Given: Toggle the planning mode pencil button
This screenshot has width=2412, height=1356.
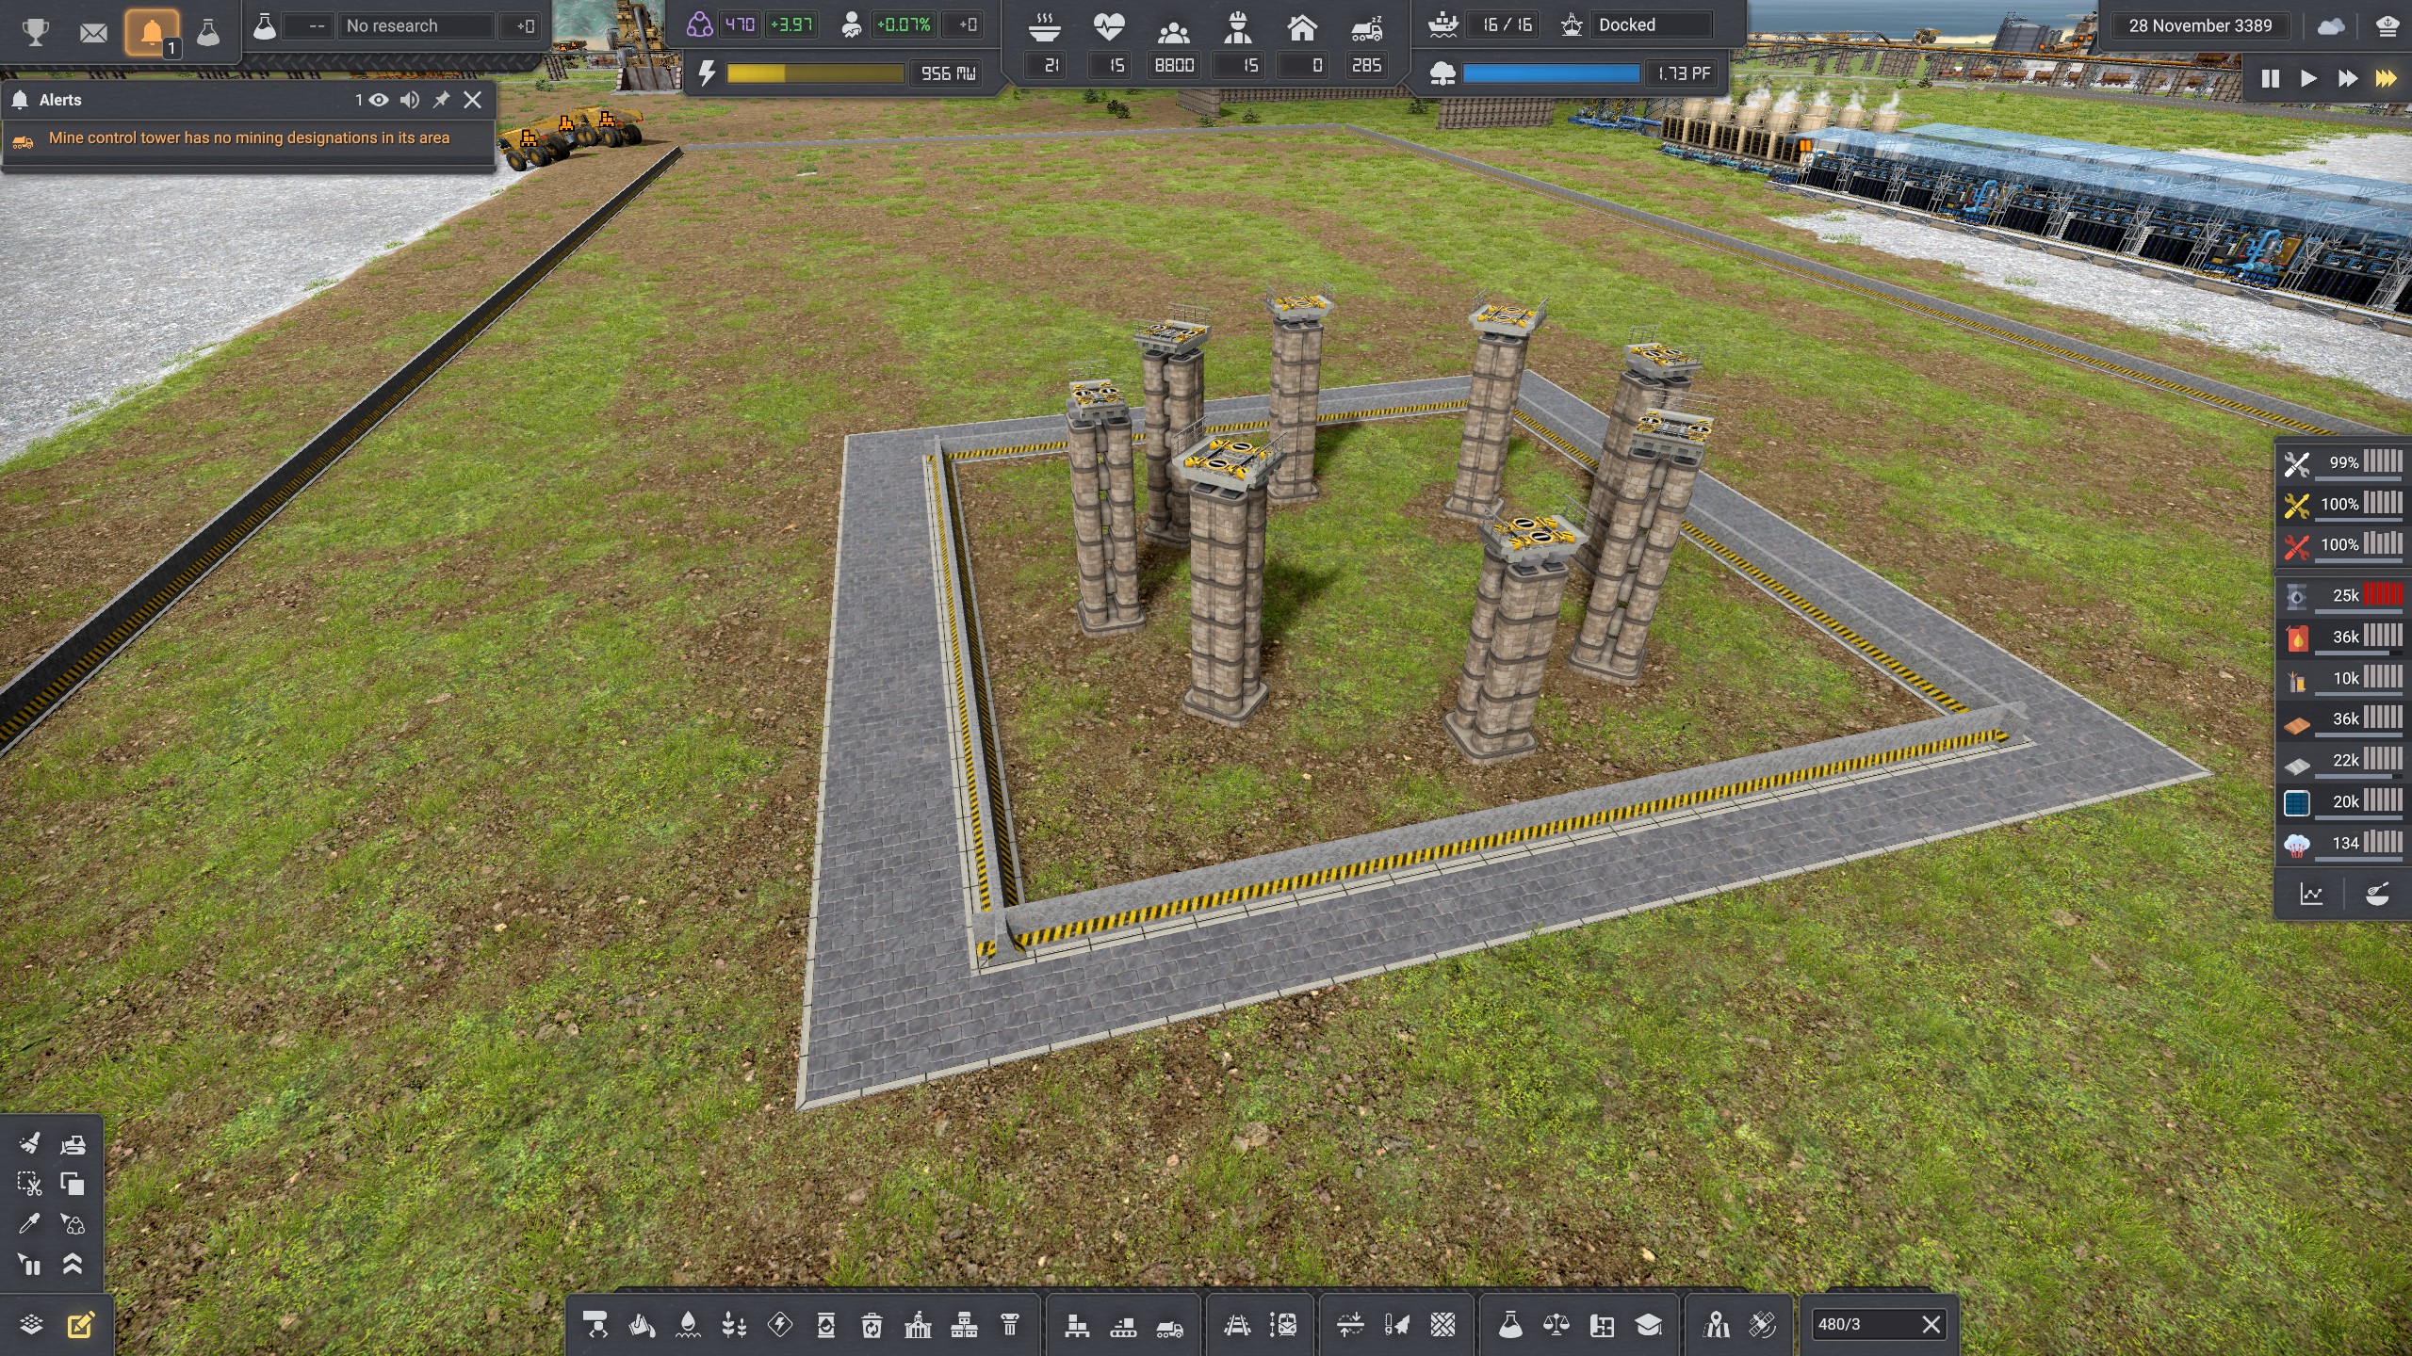Looking at the screenshot, I should point(80,1326).
